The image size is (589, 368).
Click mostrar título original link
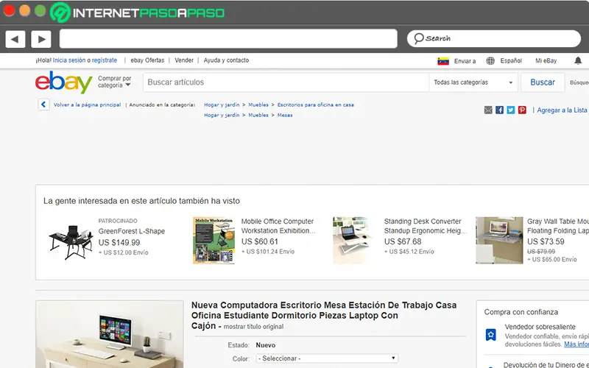coord(253,327)
